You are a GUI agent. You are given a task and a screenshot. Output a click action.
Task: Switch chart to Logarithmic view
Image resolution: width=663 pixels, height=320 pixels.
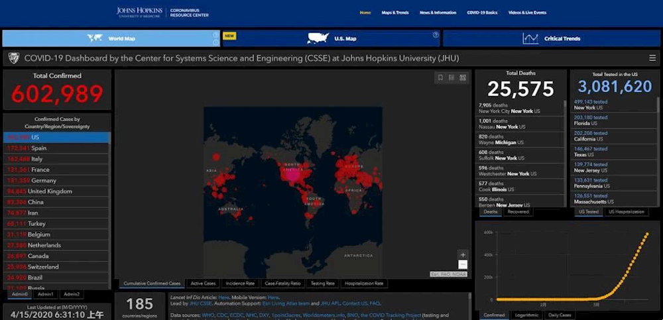(x=527, y=315)
